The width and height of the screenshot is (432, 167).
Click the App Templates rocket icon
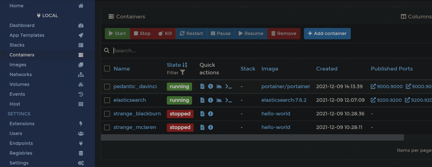pyautogui.click(x=81, y=35)
